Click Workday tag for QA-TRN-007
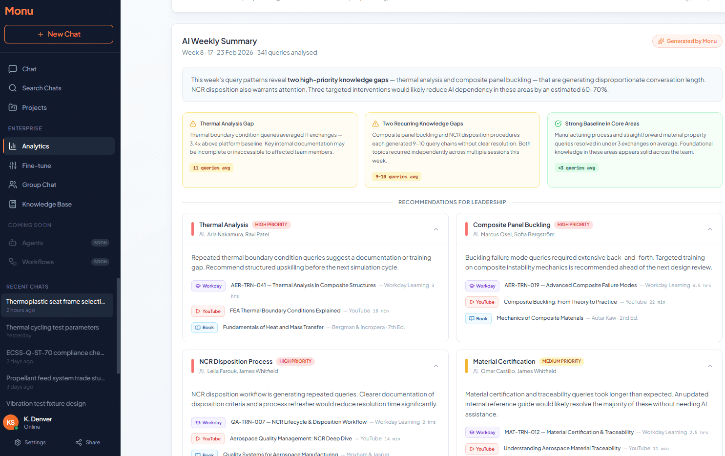Viewport: 725px width, 456px height. coord(208,423)
